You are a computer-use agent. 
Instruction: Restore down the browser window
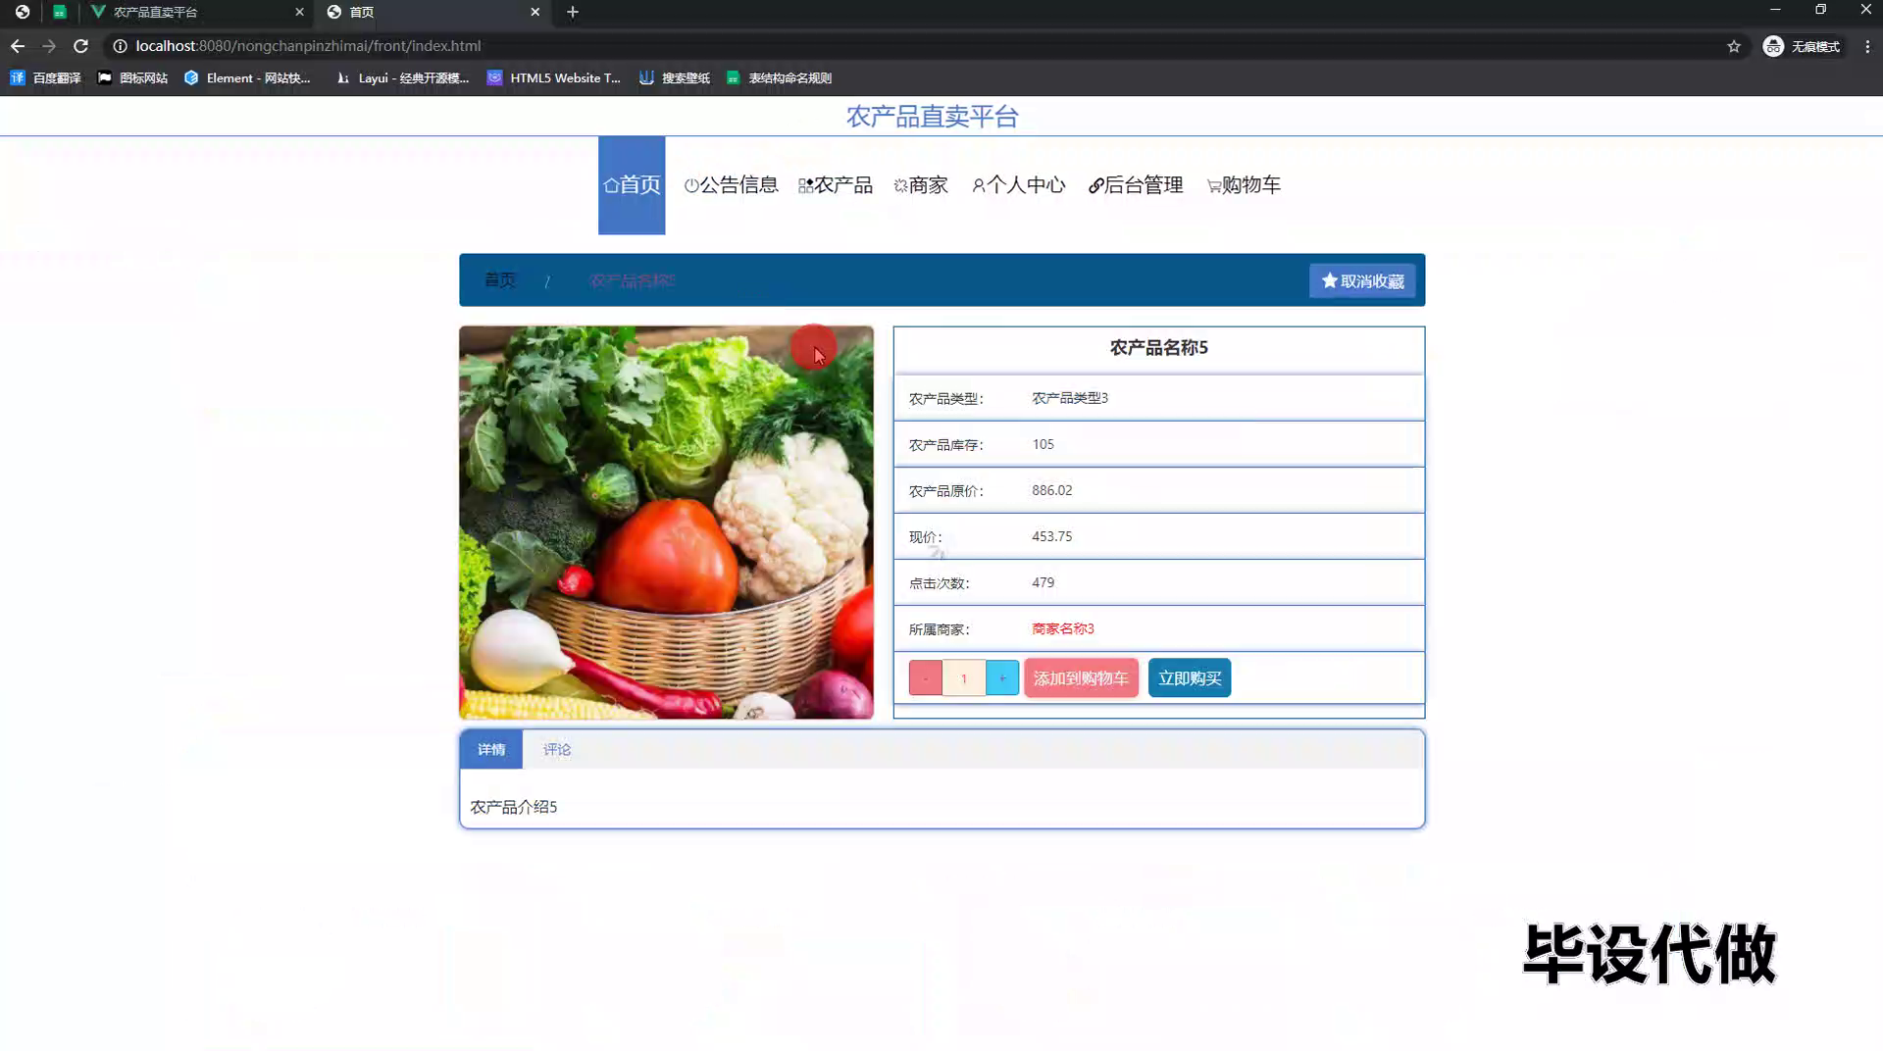click(x=1820, y=10)
